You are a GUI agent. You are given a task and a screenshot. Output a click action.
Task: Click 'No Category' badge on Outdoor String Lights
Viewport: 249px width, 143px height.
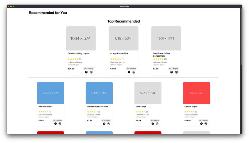89,69
